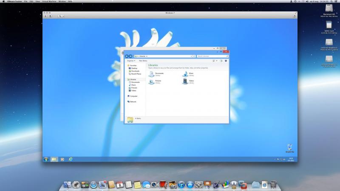The height and width of the screenshot is (191, 340).
Task: Click the VMware snapshot toolbar button
Action: click(x=50, y=16)
